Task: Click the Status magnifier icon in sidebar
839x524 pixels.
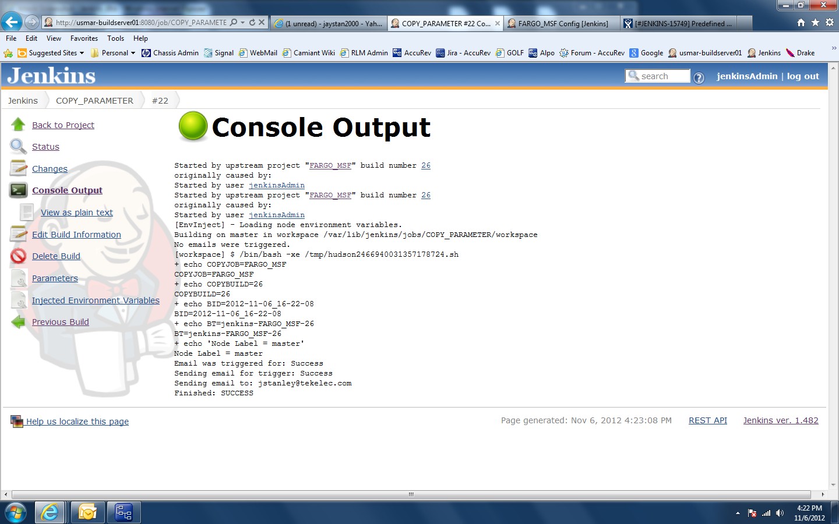Action: 18,146
